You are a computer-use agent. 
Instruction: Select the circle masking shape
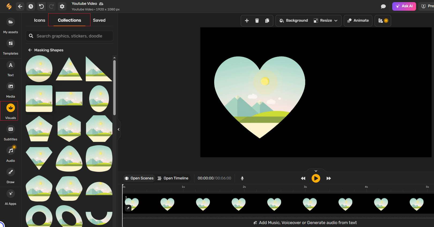coord(39,69)
